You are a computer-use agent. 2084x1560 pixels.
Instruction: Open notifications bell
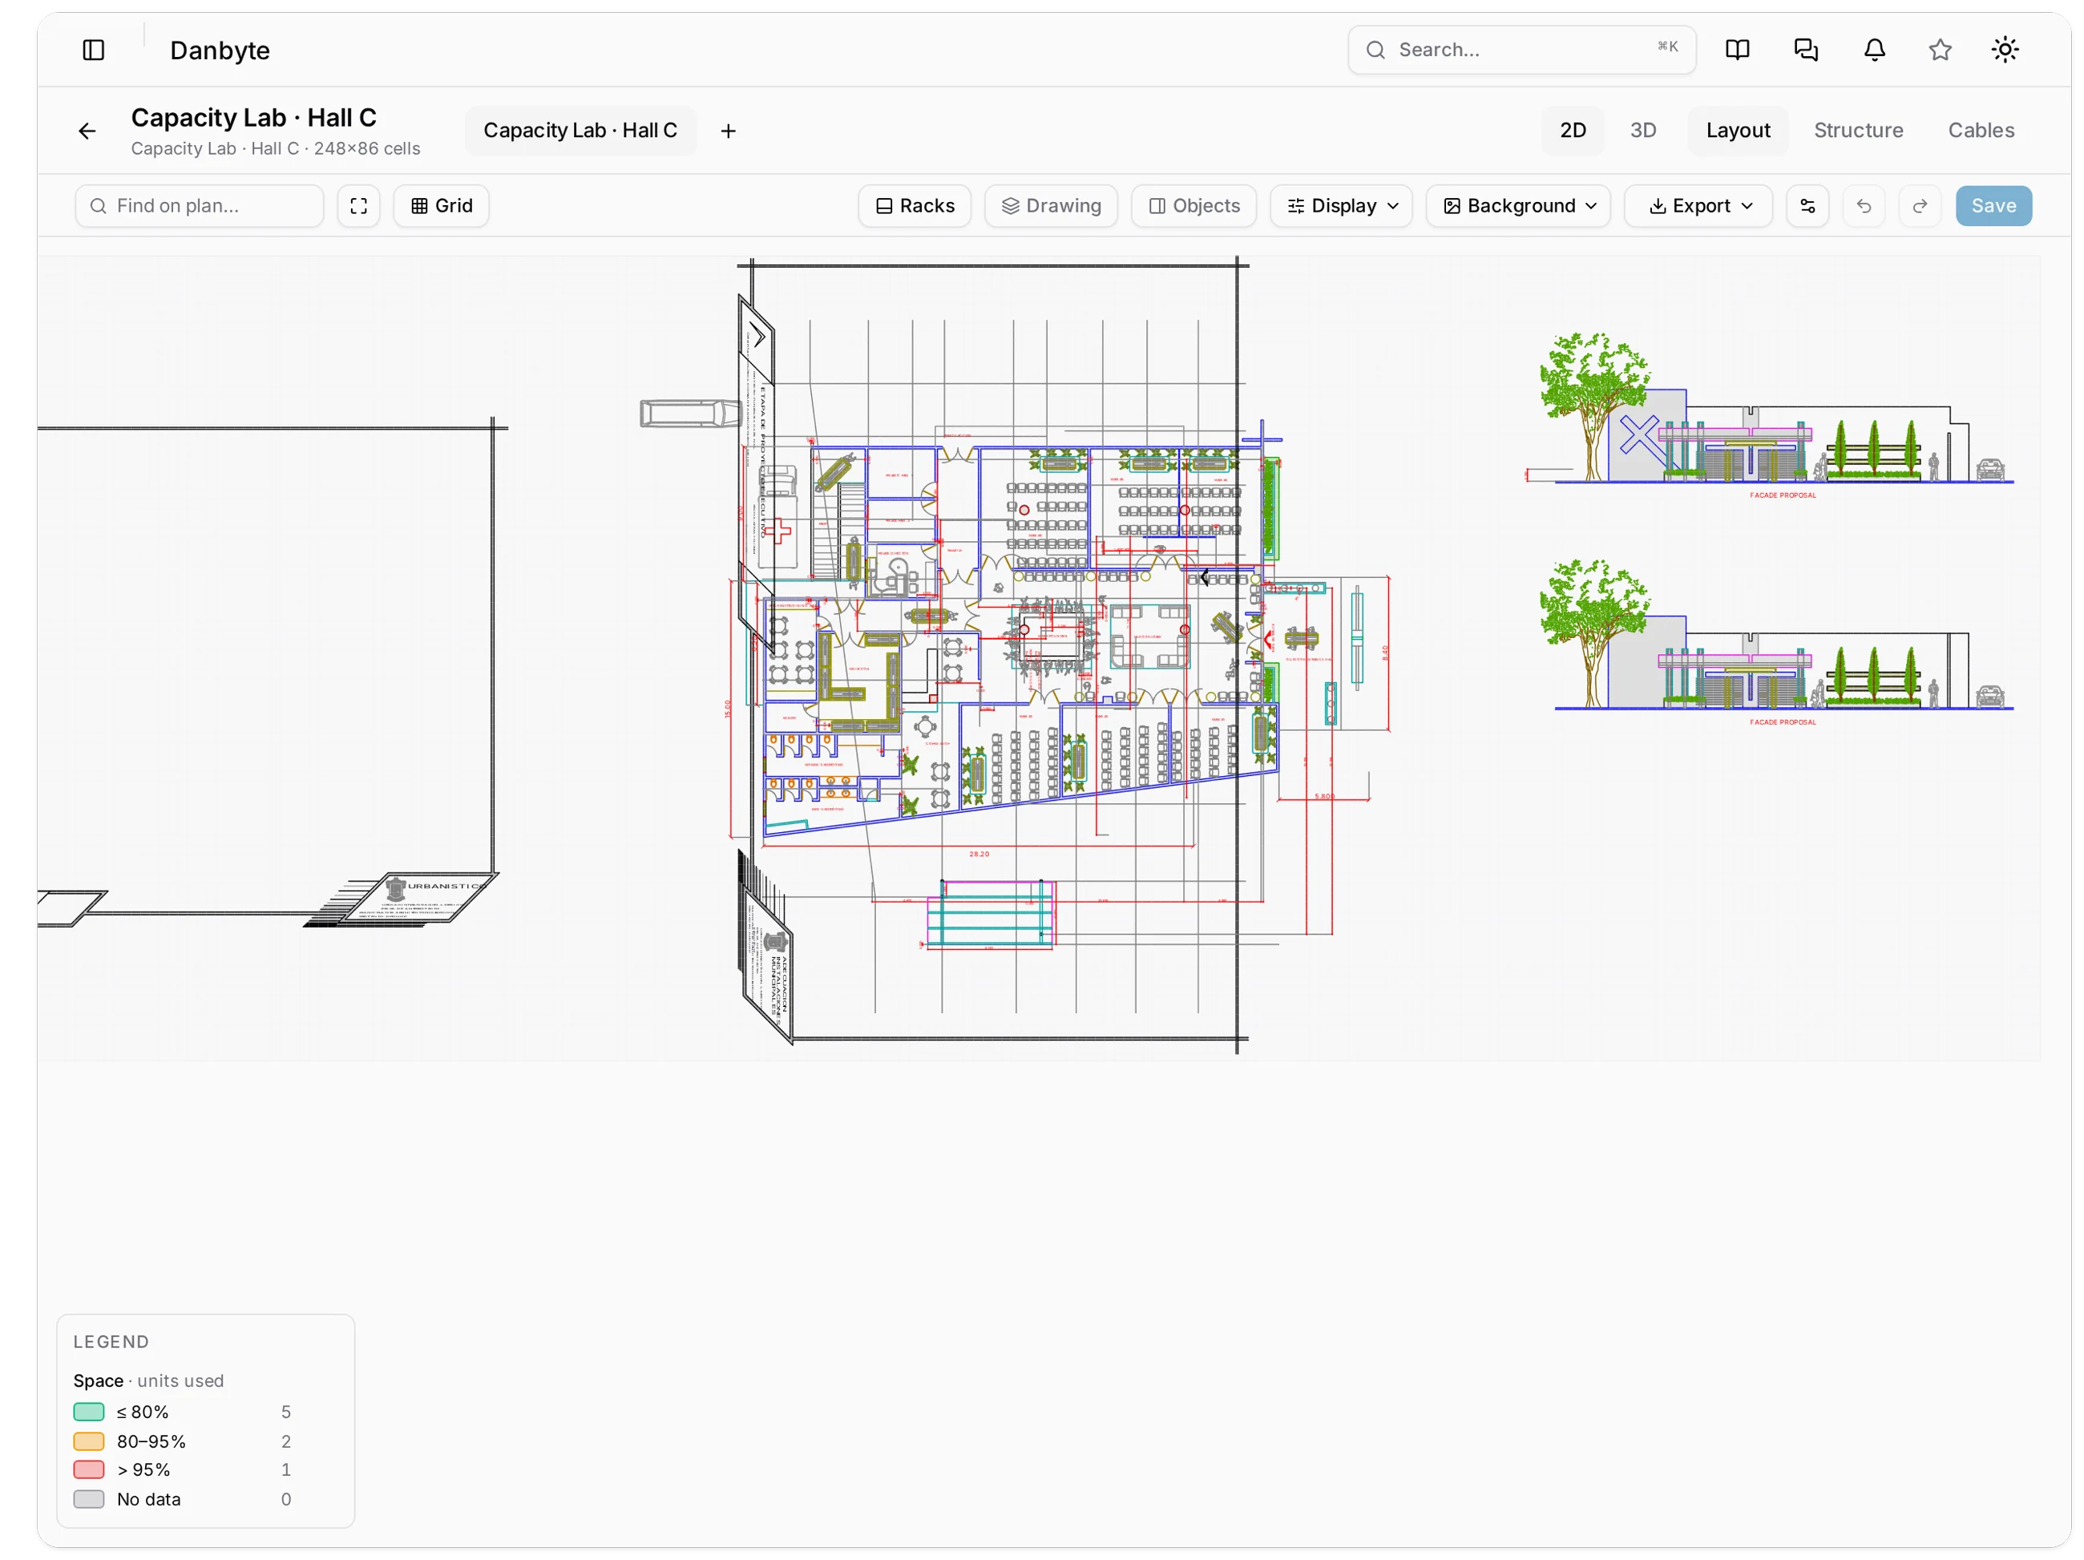coord(1874,50)
